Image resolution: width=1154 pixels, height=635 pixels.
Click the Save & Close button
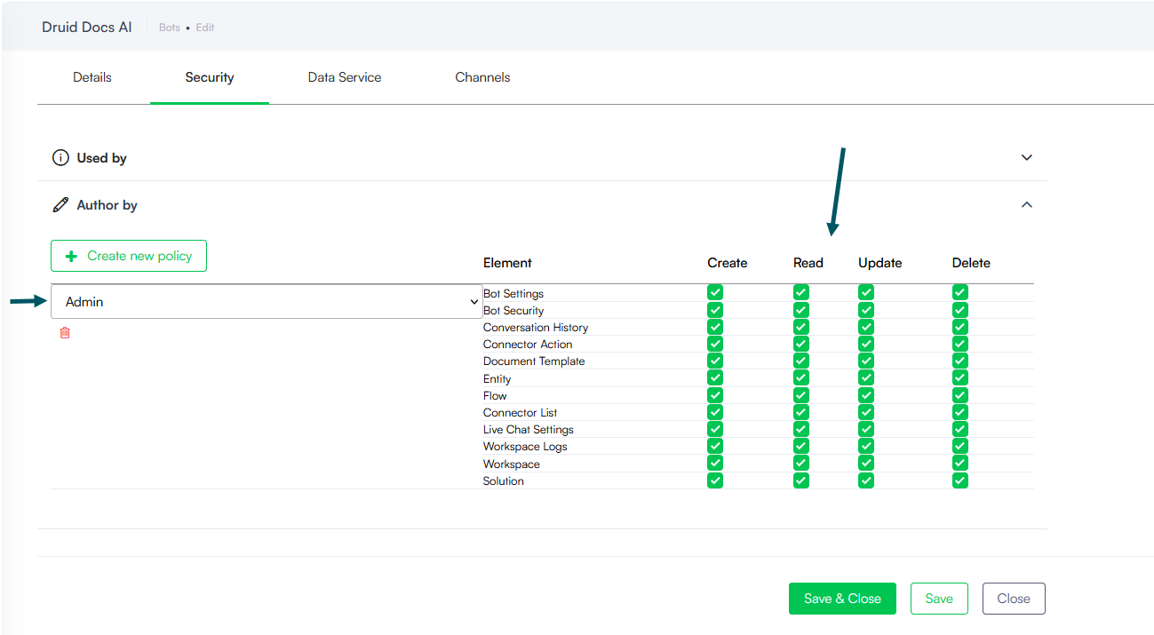click(841, 599)
